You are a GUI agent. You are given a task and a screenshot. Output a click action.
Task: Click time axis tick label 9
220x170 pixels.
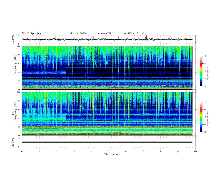pyautogui.click(x=178, y=151)
